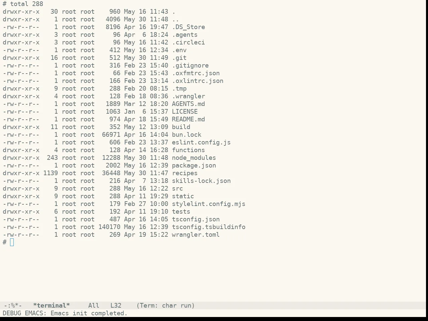Image resolution: width=428 pixels, height=321 pixels.
Task: Click the 8196 size of .DS_Store
Action: click(x=113, y=27)
